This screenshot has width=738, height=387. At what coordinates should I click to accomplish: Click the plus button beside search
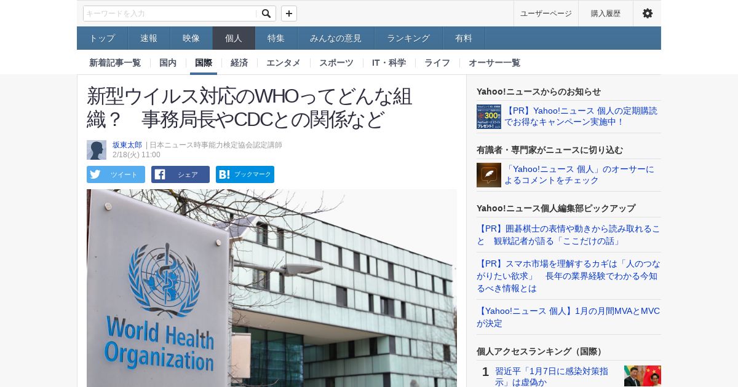(289, 14)
